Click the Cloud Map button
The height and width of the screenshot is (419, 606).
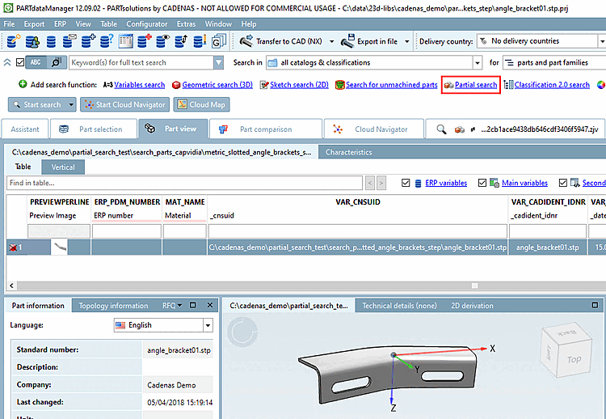[201, 104]
